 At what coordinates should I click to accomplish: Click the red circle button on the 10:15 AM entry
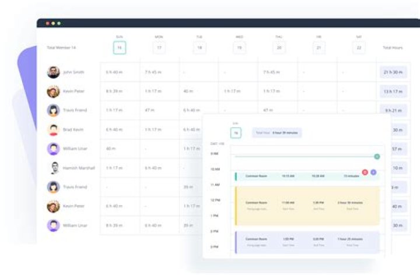pos(365,172)
